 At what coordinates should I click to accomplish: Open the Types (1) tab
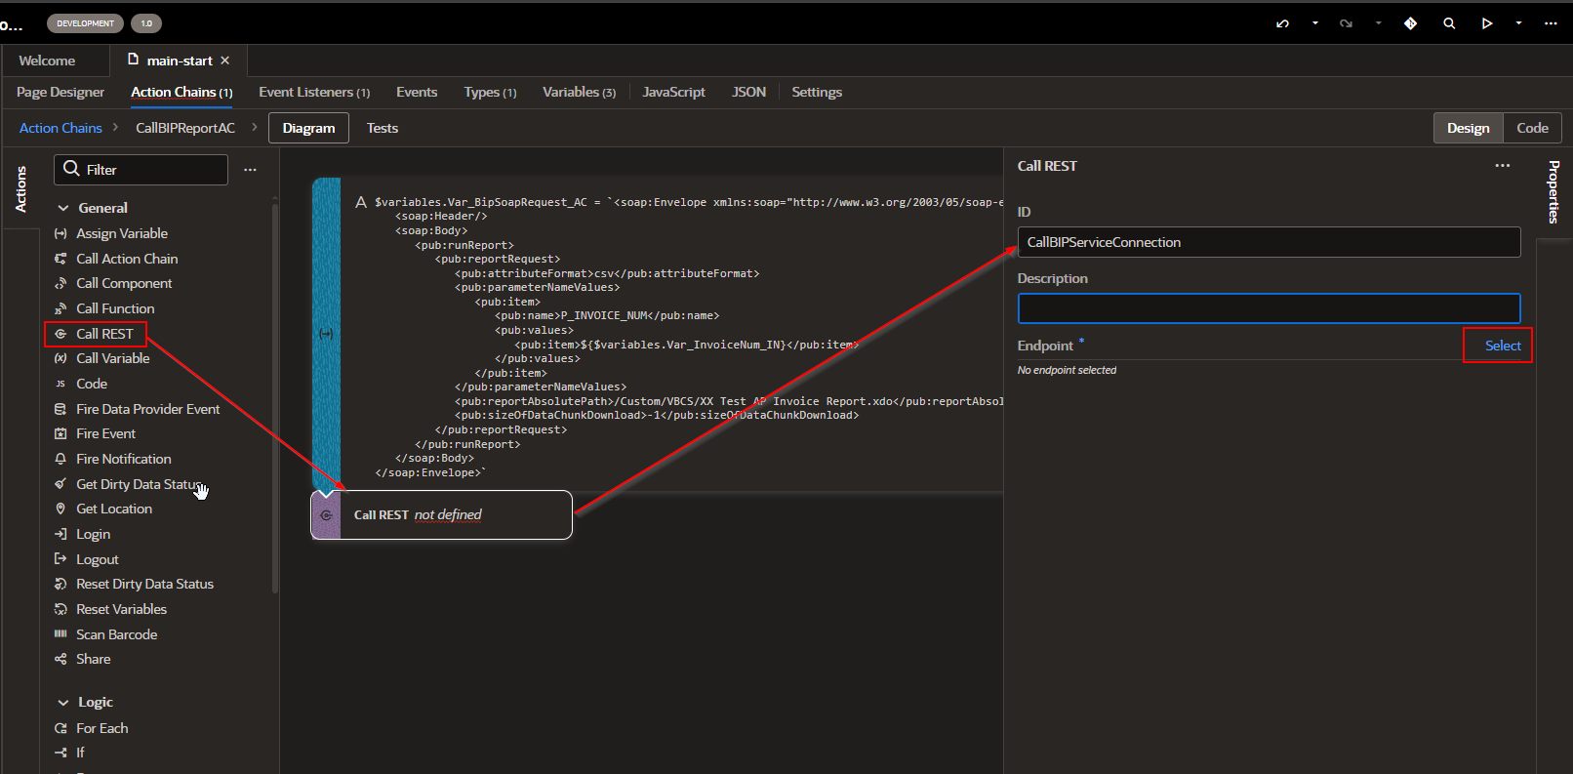point(490,92)
